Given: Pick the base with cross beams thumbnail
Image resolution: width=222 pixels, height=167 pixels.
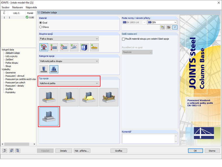Looking at the screenshot, I should [x=109, y=97].
